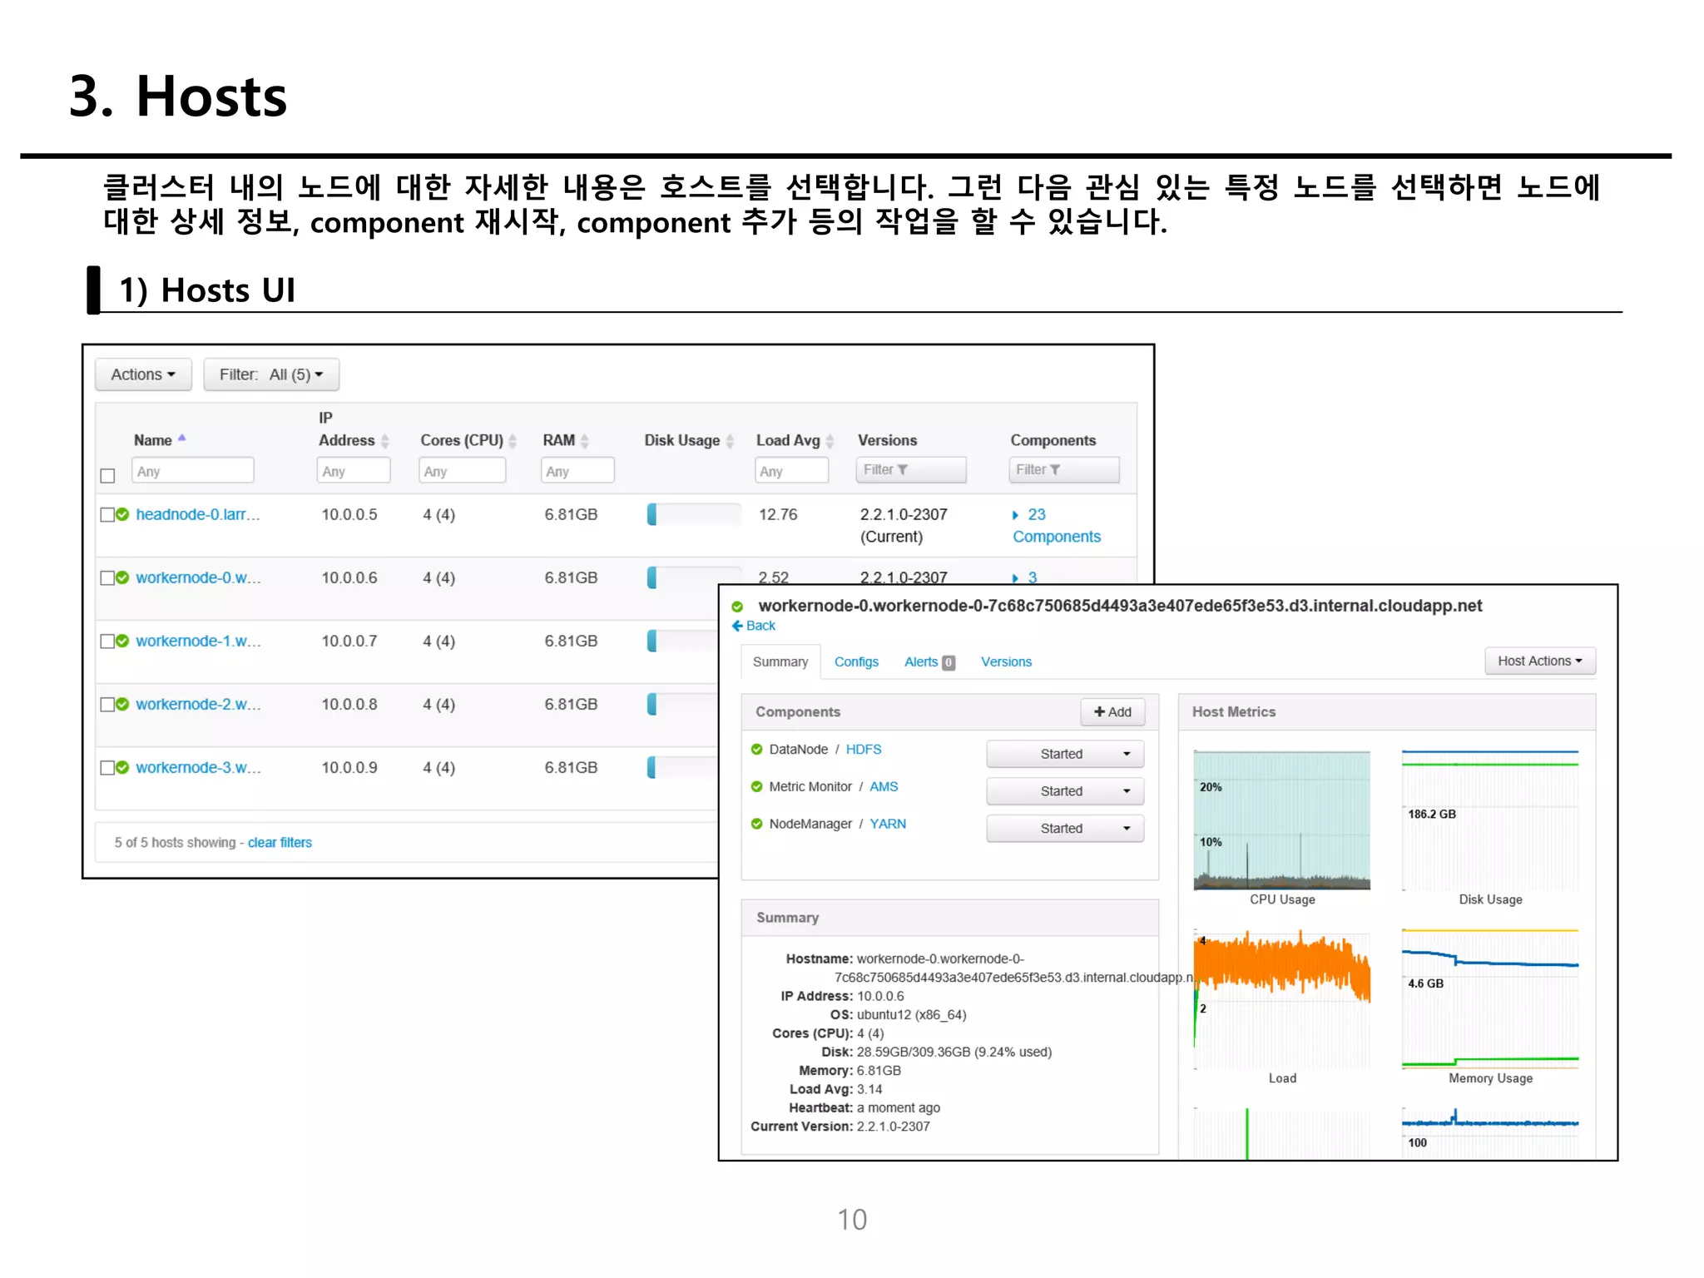Open the Actions dropdown
Viewport: 1704px width, 1278px height.
click(x=143, y=374)
